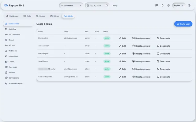Open the Audit log section
196x122 pixels.
coord(18,29)
